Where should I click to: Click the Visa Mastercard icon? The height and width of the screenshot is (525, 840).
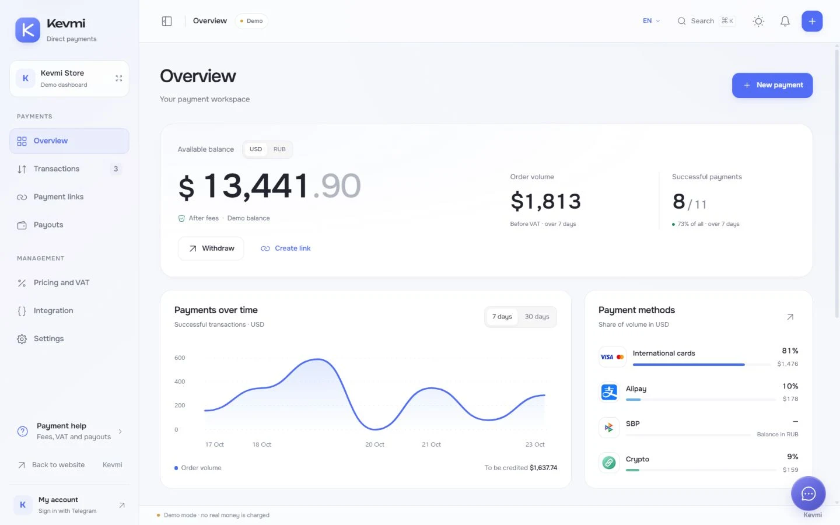pyautogui.click(x=612, y=357)
